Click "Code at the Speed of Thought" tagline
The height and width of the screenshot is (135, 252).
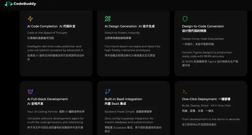tap(47, 33)
